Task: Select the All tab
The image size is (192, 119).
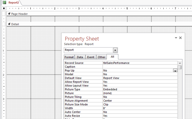Action: click(x=112, y=57)
